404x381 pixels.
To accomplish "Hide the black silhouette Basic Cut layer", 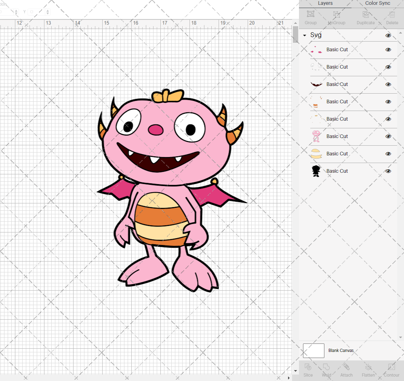I will click(388, 171).
